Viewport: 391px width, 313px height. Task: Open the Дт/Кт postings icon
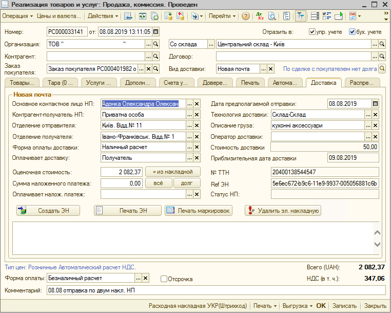260,16
